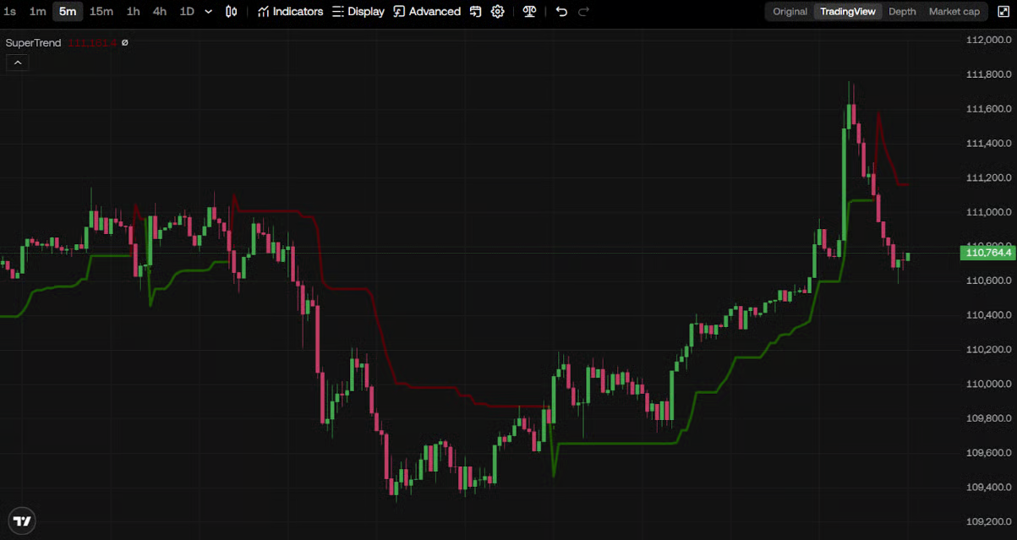Collapse the indicator legend chevron

[17, 63]
